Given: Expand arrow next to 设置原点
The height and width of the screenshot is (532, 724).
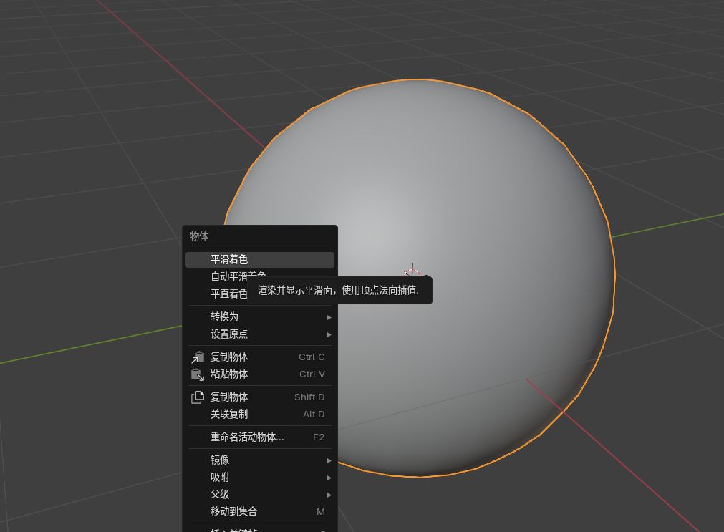Looking at the screenshot, I should [x=329, y=334].
